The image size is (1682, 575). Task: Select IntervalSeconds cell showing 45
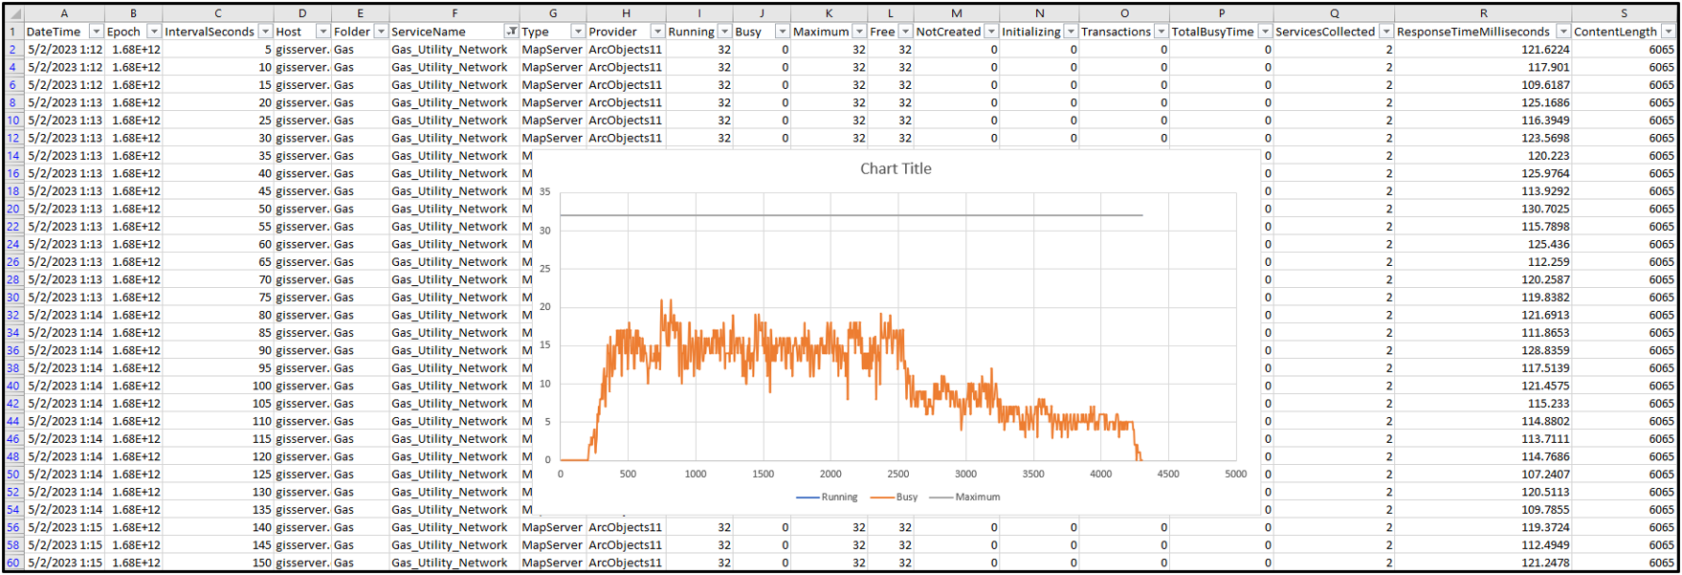[x=218, y=191]
